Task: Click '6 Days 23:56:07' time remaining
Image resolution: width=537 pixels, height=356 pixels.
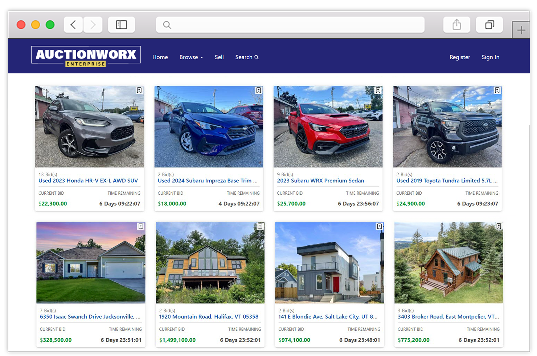Action: (358, 204)
